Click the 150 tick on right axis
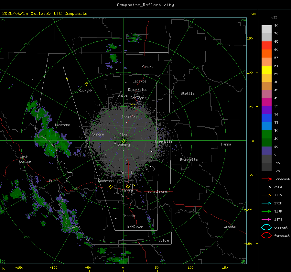The width and height of the screenshot is (291, 272). pyautogui.click(x=250, y=38)
